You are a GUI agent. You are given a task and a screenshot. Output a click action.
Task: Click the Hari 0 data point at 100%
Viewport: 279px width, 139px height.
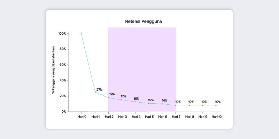(x=81, y=33)
